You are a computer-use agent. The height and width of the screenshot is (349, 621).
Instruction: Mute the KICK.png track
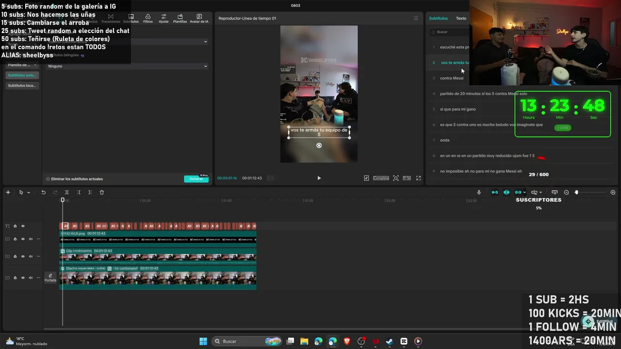(x=31, y=238)
